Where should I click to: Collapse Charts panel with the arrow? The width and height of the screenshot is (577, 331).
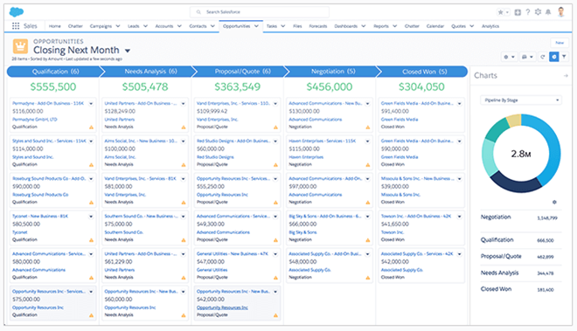pos(566,76)
